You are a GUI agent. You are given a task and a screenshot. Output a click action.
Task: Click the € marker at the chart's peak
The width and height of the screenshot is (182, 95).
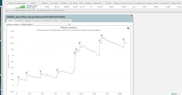102,35
